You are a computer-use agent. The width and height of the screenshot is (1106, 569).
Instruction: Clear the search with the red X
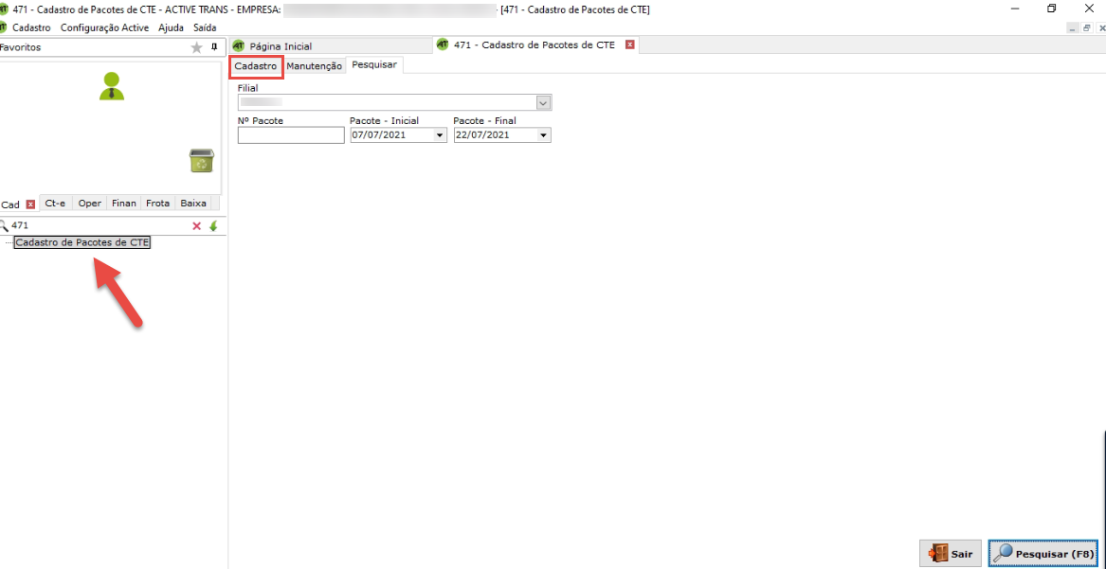tap(197, 226)
